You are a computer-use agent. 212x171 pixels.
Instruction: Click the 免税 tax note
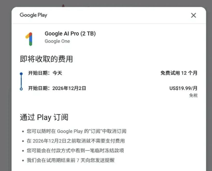pyautogui.click(x=193, y=95)
